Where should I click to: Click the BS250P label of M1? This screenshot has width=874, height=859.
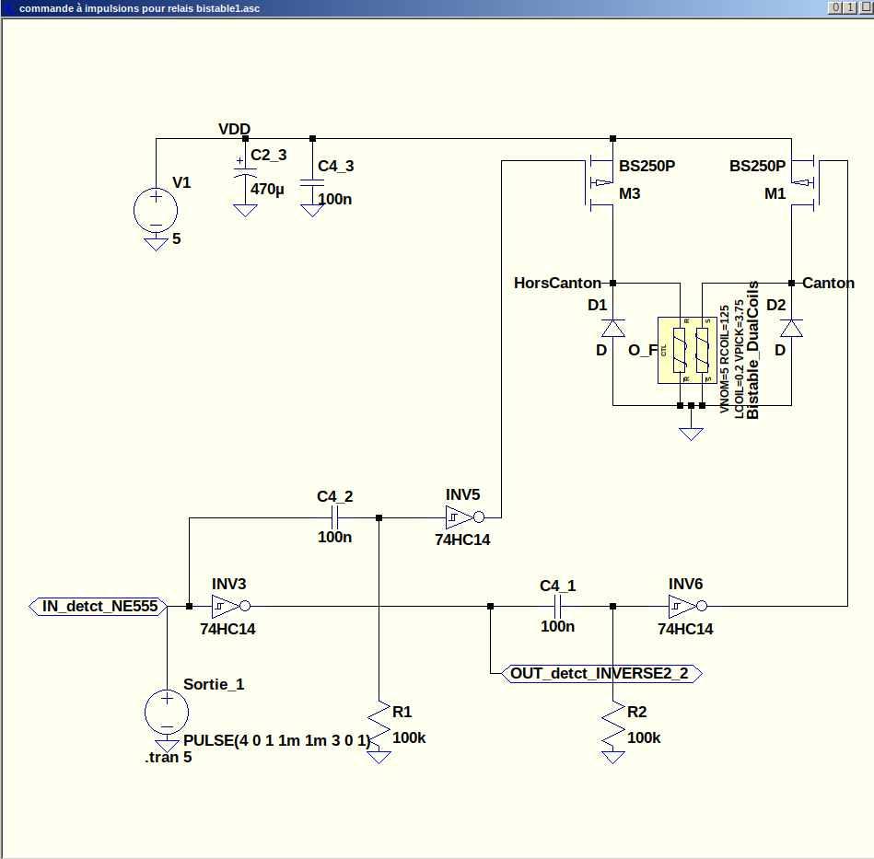coord(758,166)
